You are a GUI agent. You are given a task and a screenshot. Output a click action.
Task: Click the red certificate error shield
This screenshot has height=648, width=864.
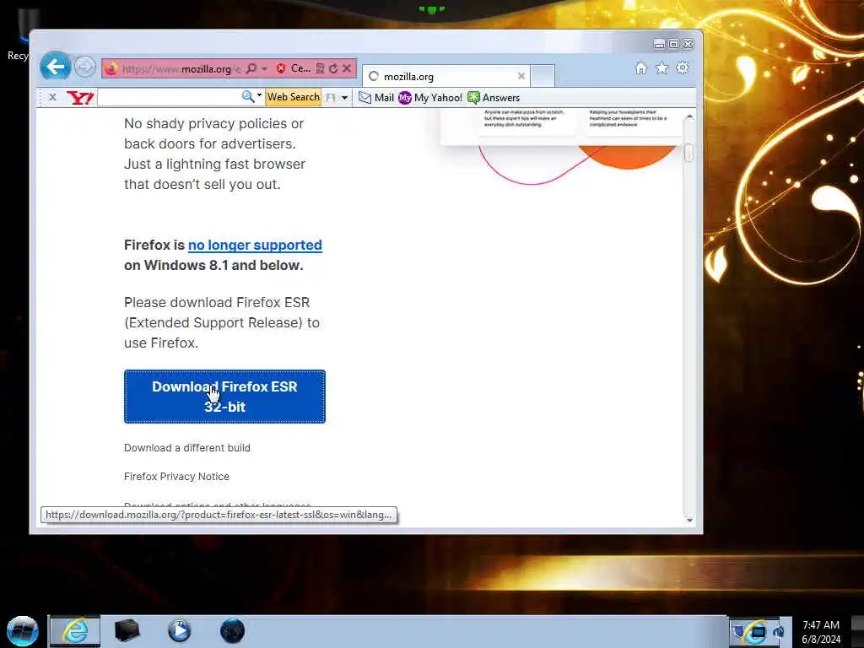point(281,68)
